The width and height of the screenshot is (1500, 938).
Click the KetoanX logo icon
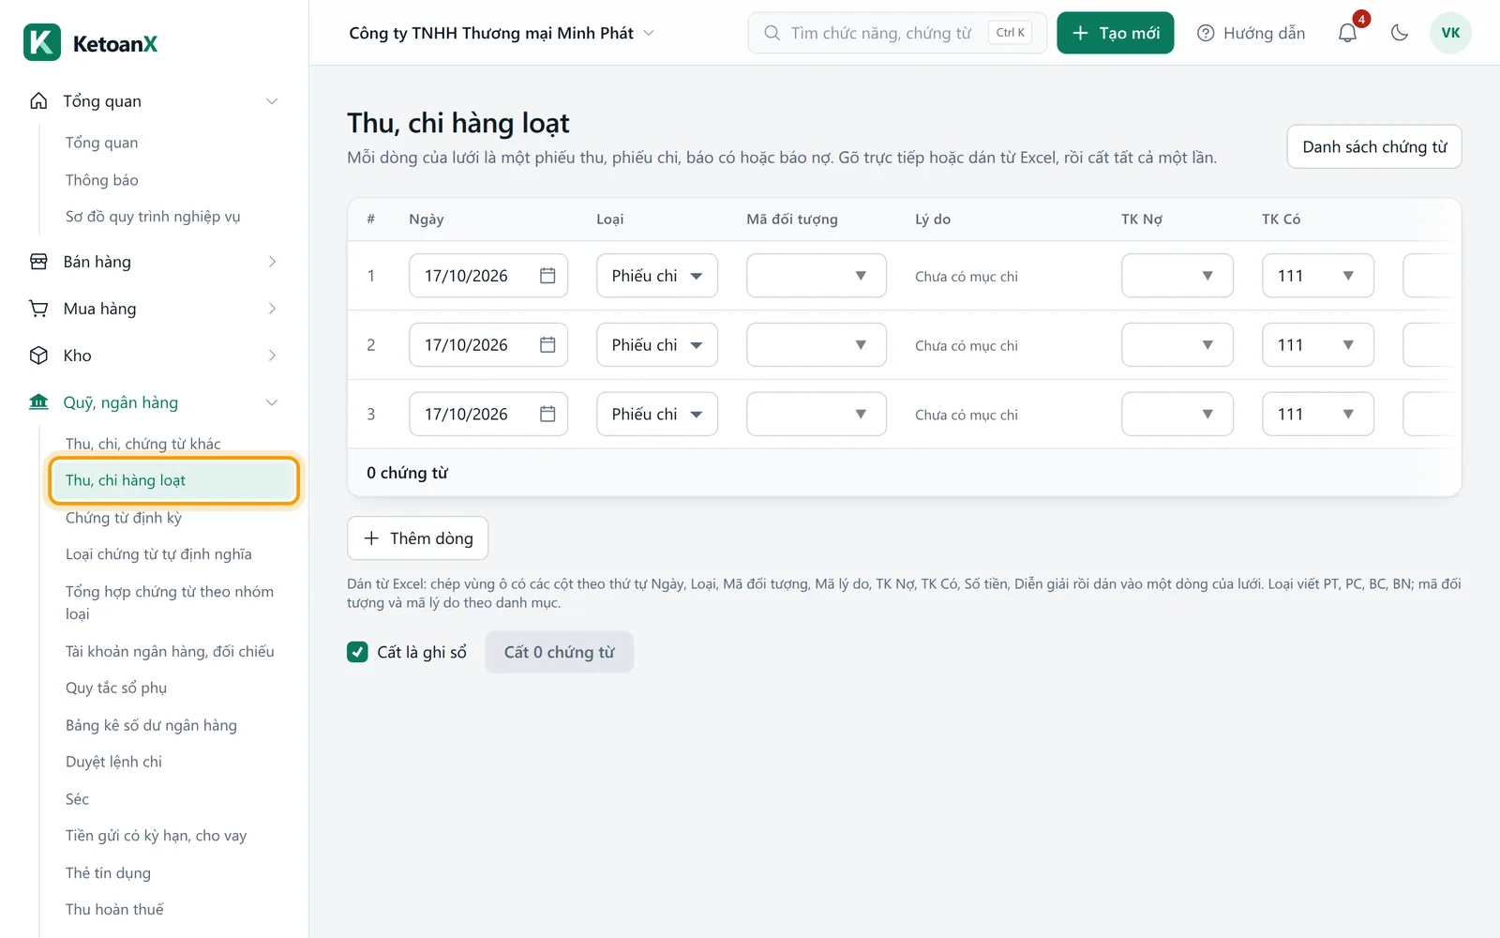[x=42, y=42]
